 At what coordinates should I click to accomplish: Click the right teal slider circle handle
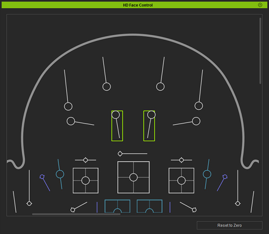207,174
